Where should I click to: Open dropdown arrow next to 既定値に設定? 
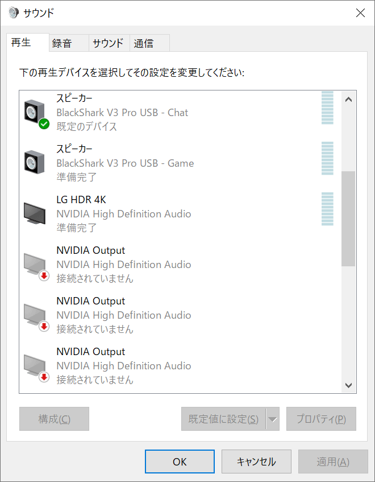tap(273, 419)
